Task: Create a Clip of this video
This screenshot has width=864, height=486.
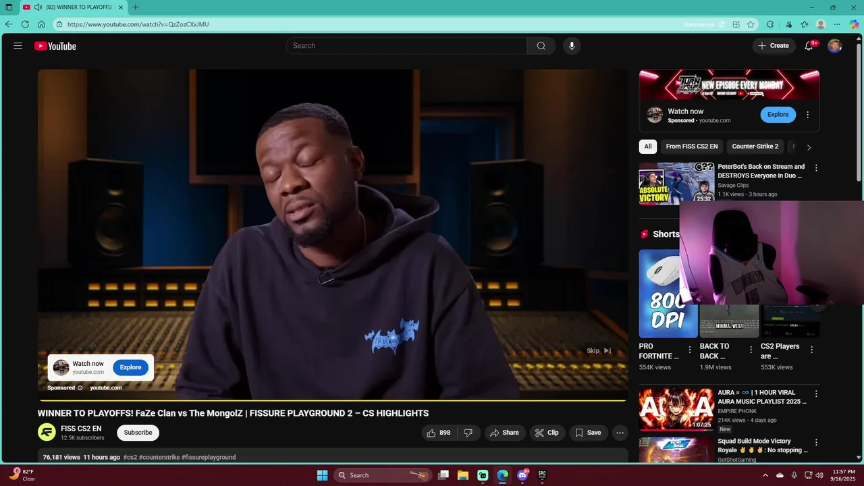Action: click(547, 433)
